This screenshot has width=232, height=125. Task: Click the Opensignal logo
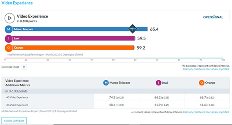click(213, 17)
